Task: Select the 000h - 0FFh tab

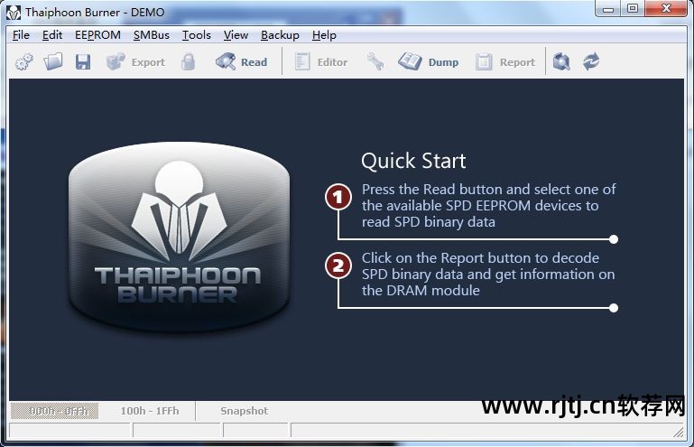Action: tap(55, 411)
